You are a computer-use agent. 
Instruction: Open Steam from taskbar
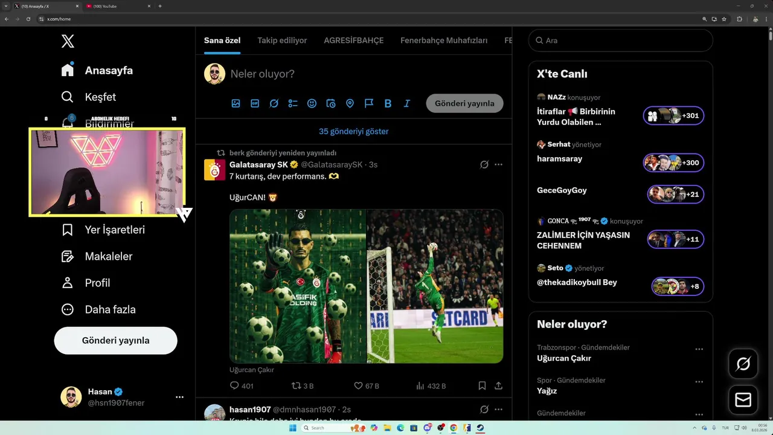click(x=480, y=428)
